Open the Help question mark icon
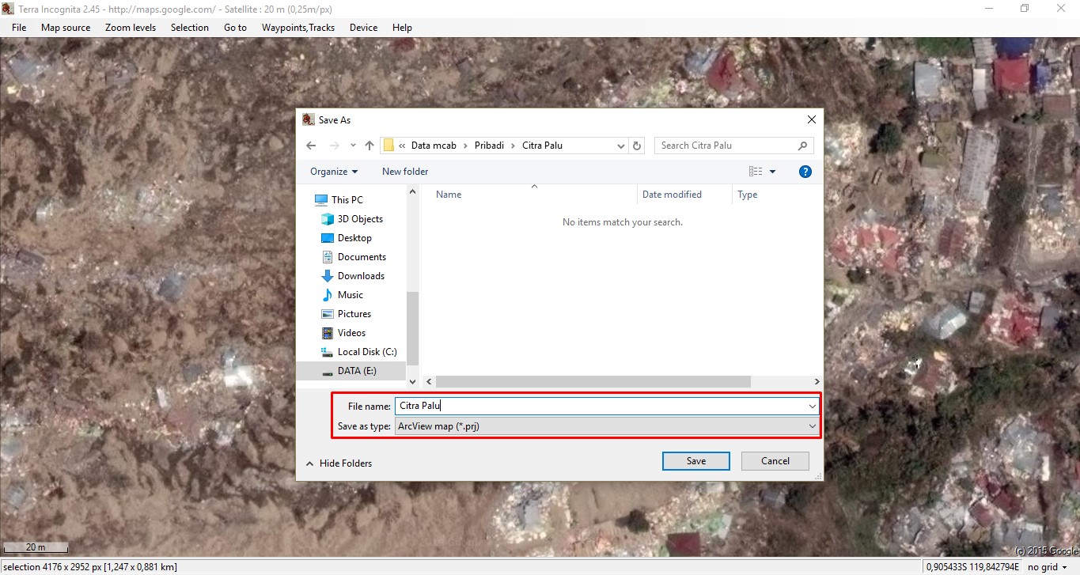This screenshot has width=1080, height=575. click(805, 172)
